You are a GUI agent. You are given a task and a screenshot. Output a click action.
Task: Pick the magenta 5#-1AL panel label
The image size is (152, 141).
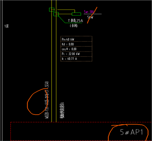(x=89, y=12)
